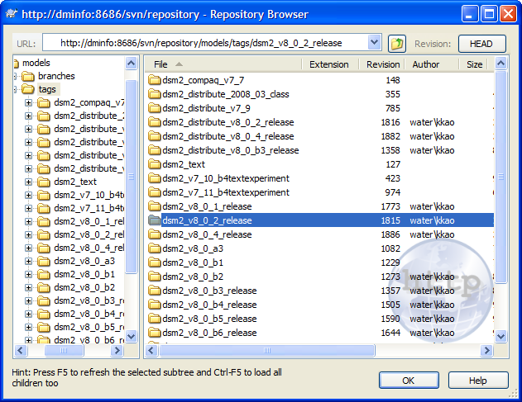Click folder icon of dsm2_v8_0_4_rel in tree
522x402 pixels.
[43, 248]
